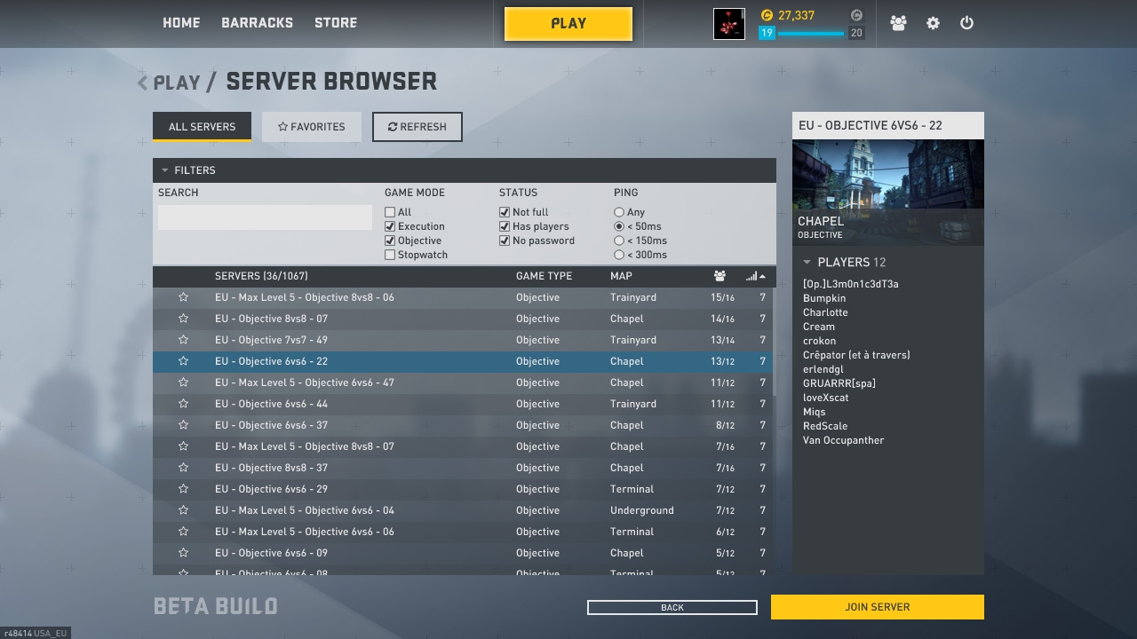Sort servers by player count icon
The height and width of the screenshot is (639, 1137).
click(x=720, y=276)
